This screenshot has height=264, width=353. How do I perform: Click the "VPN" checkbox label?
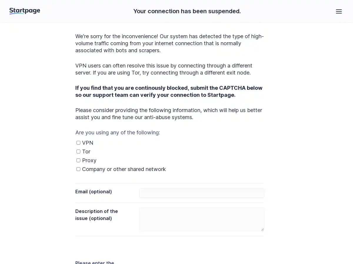(x=88, y=143)
